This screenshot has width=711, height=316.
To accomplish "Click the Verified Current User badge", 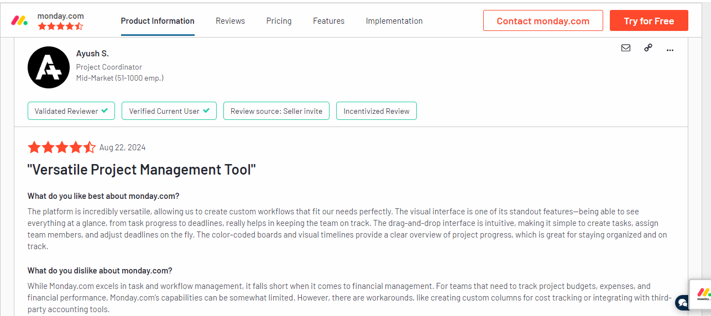I will 169,110.
